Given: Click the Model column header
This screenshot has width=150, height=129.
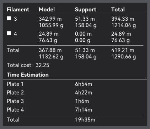Looking at the screenshot, I should pos(47,10).
